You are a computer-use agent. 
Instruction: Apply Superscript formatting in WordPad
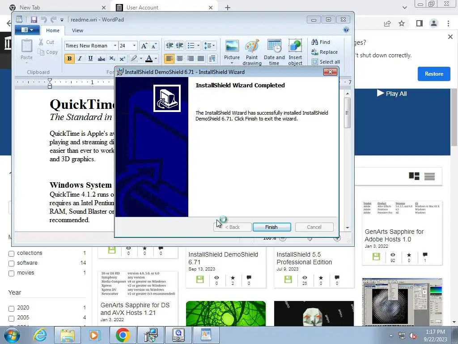point(123,59)
